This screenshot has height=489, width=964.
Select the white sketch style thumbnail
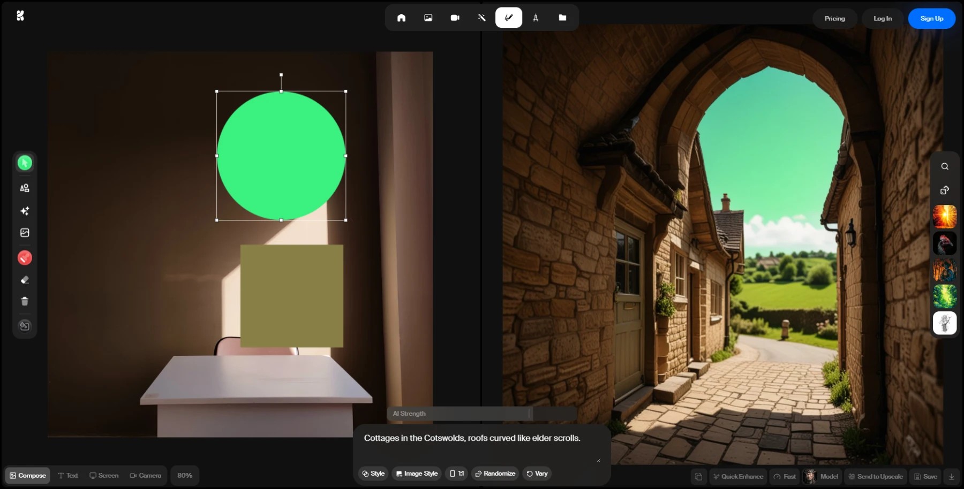click(945, 323)
